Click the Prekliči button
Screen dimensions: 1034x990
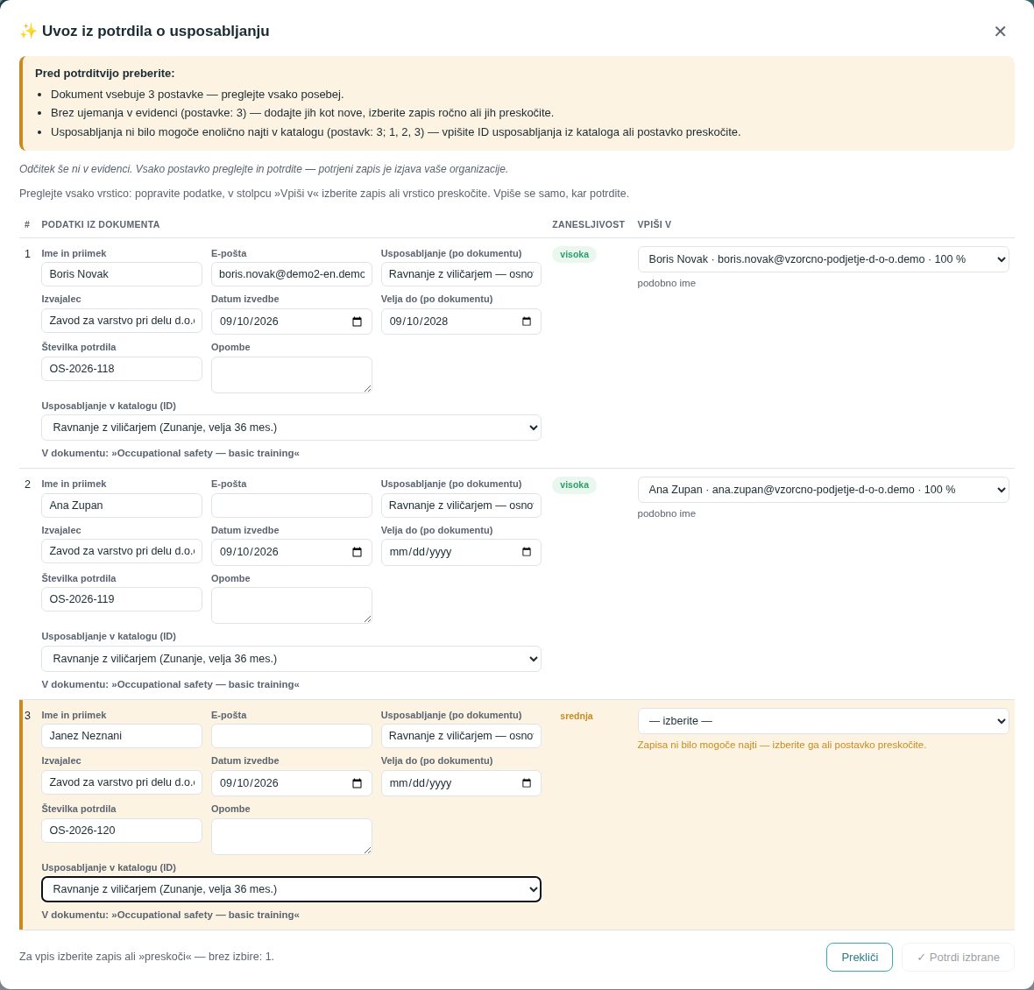pyautogui.click(x=860, y=957)
